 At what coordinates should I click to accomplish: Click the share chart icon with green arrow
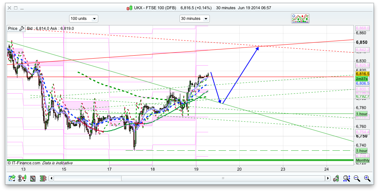[x=12, y=178]
